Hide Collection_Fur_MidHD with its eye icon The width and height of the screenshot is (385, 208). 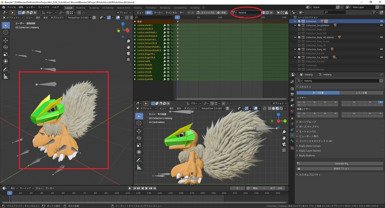coord(381,57)
